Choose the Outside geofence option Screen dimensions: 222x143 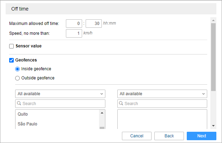(18, 78)
